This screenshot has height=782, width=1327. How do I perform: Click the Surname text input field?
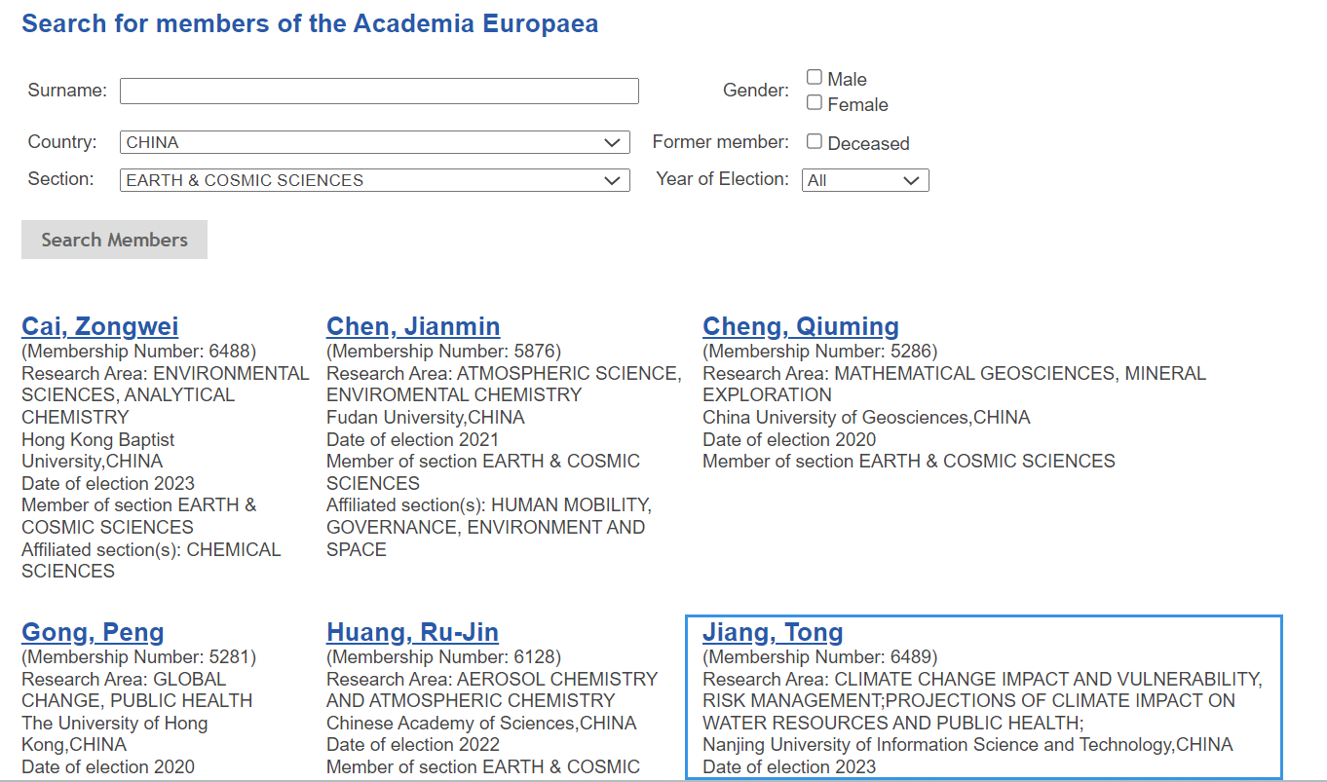pyautogui.click(x=379, y=91)
